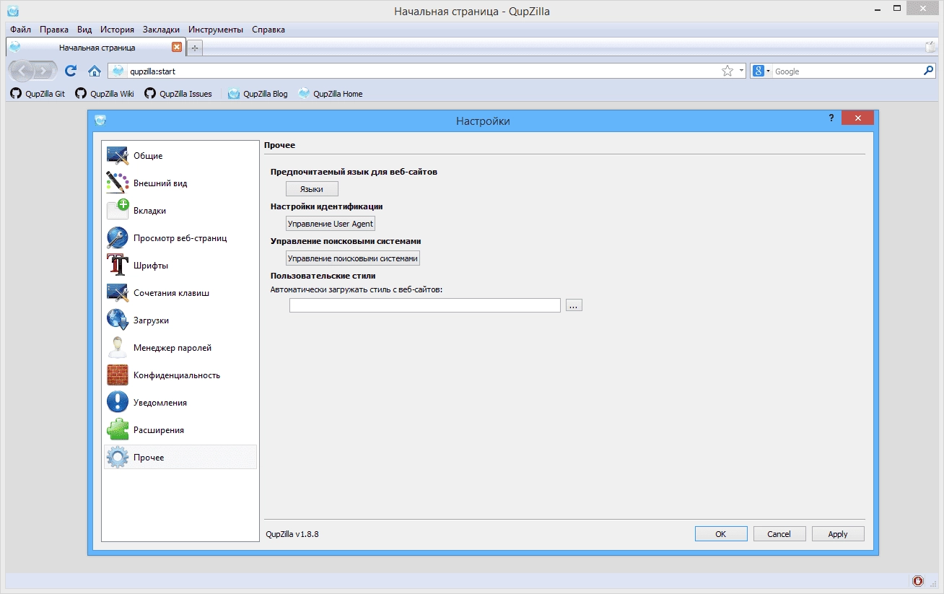Open the Вид menu

click(84, 30)
